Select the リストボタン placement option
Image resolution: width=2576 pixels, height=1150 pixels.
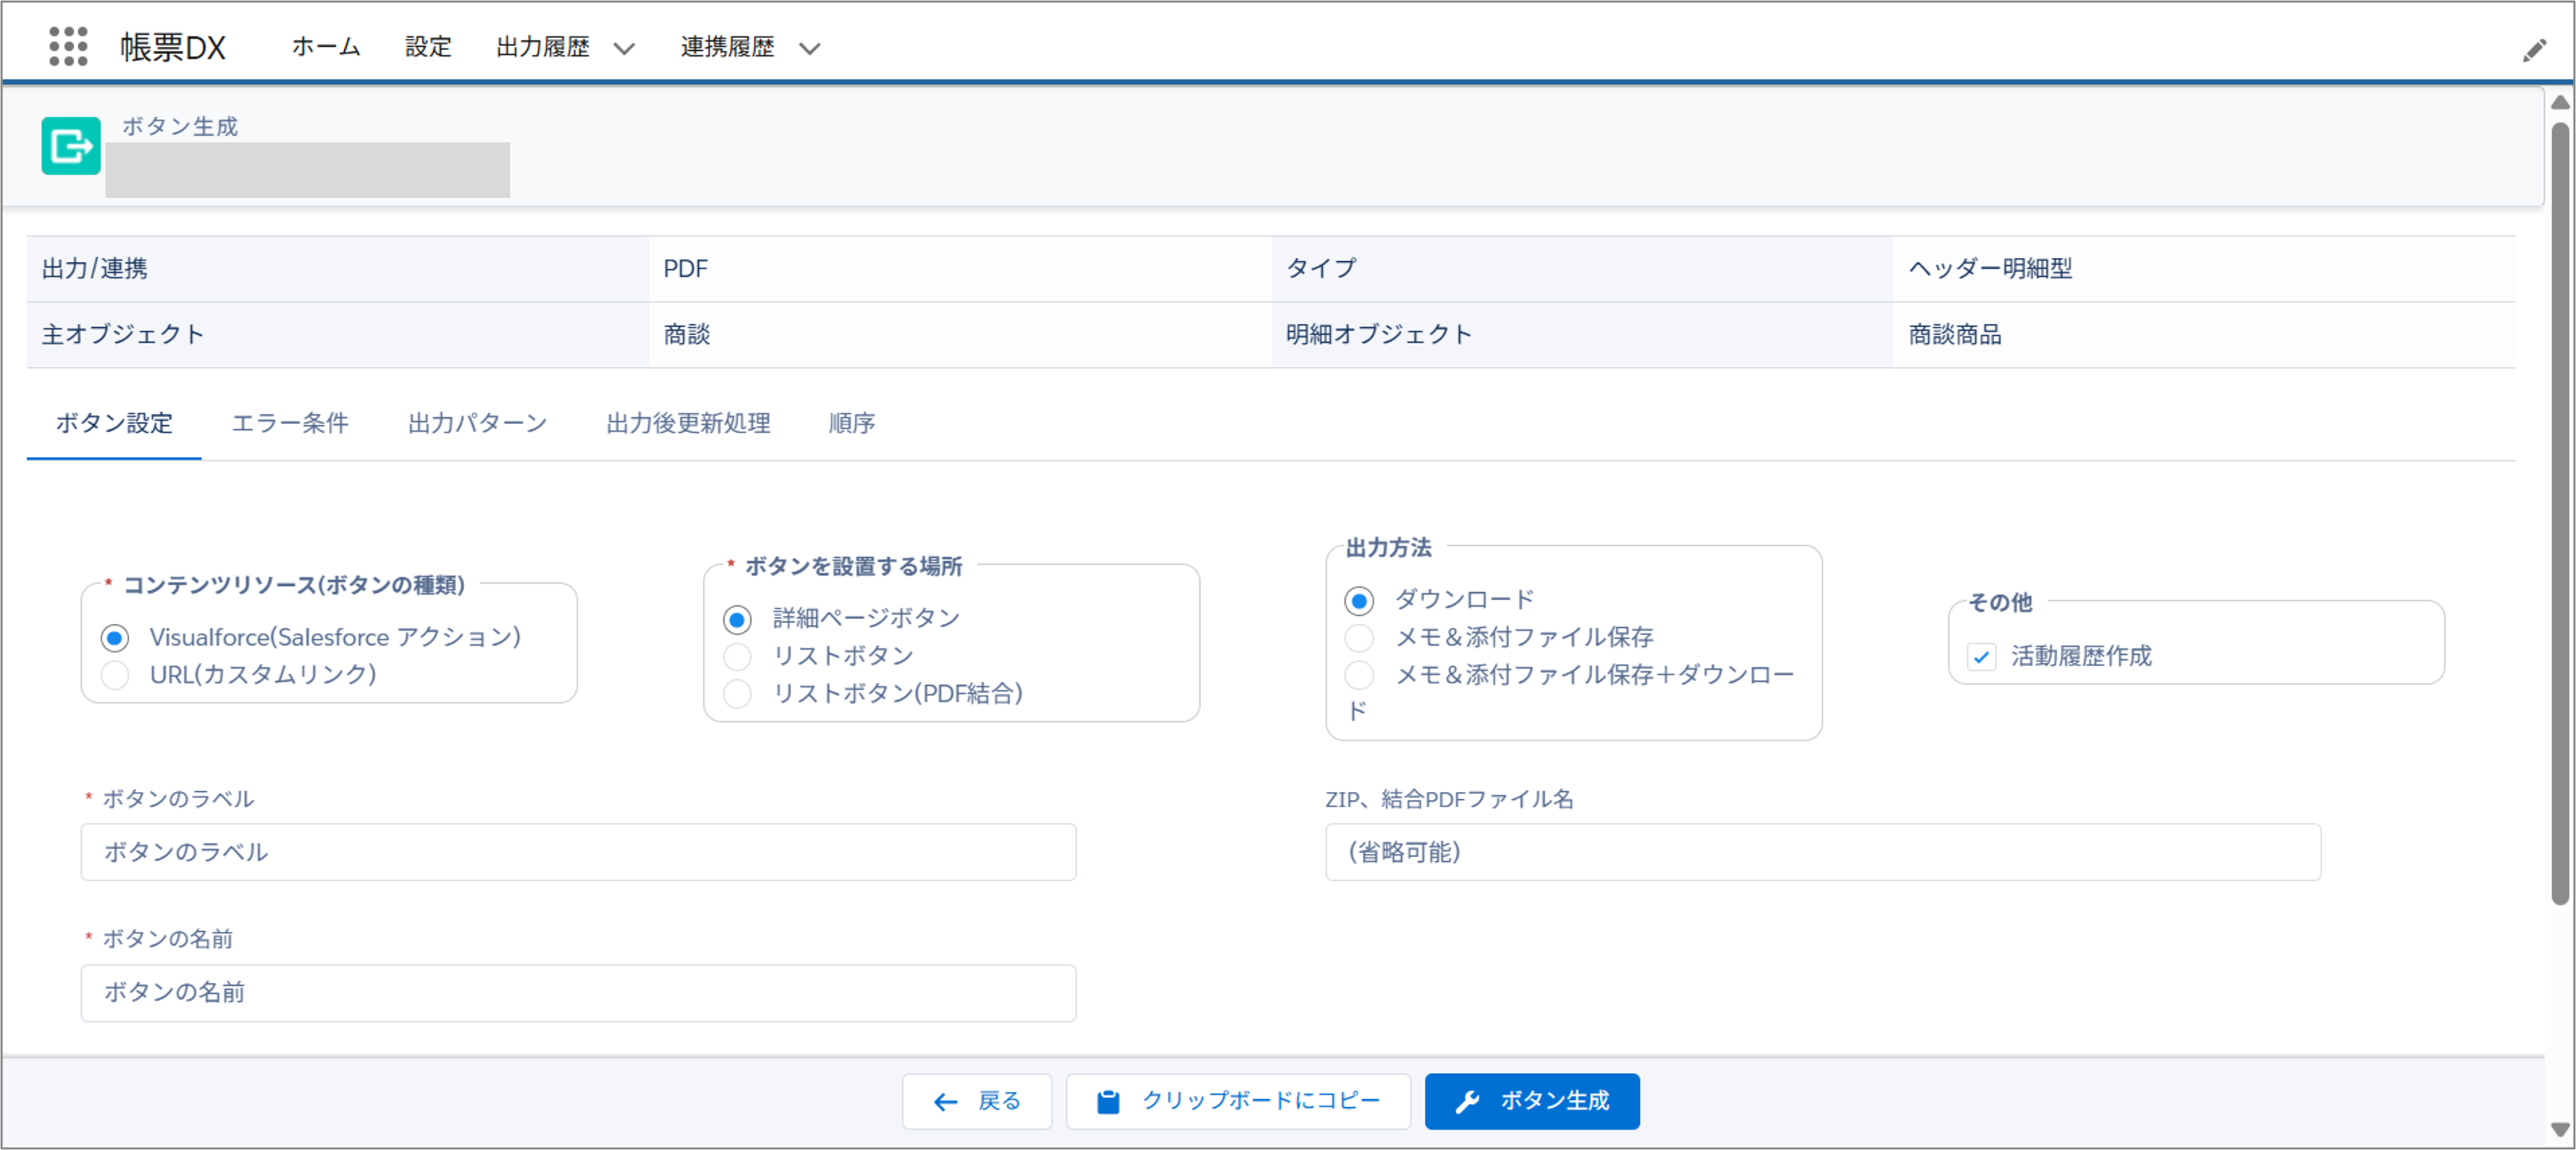click(x=737, y=657)
